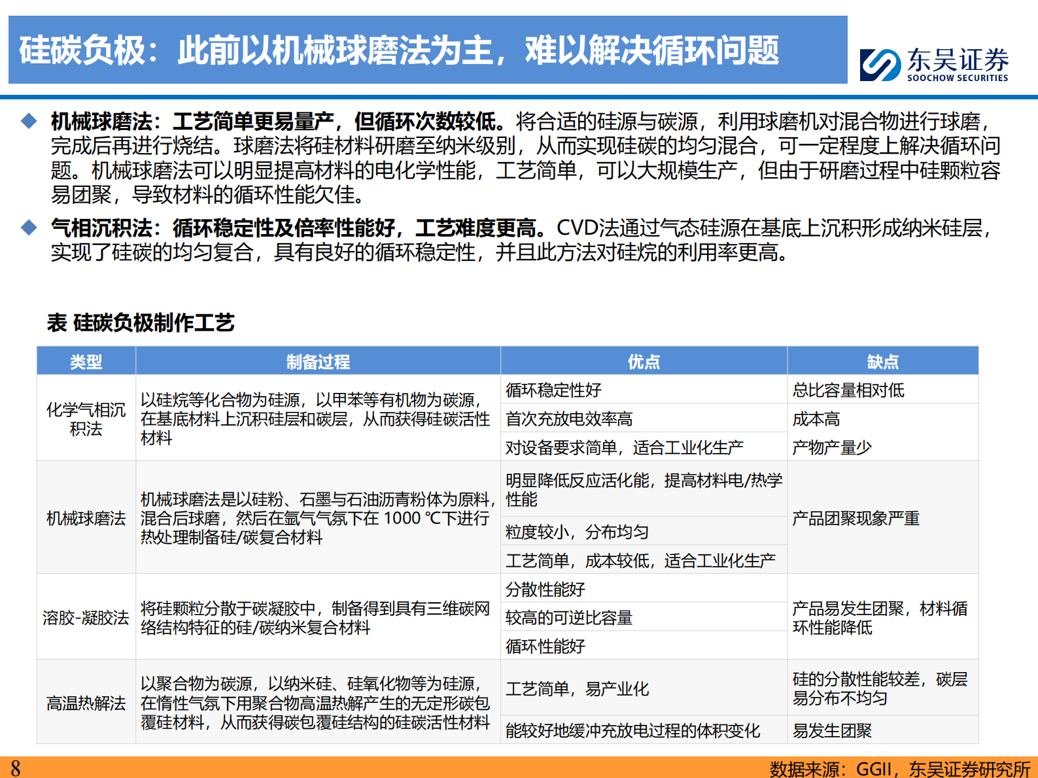Click the 机械球磨法是以硅粉 process cell
1038x778 pixels.
[318, 518]
